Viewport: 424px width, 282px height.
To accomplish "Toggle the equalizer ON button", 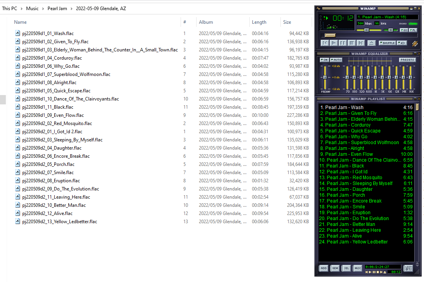I will [324, 60].
